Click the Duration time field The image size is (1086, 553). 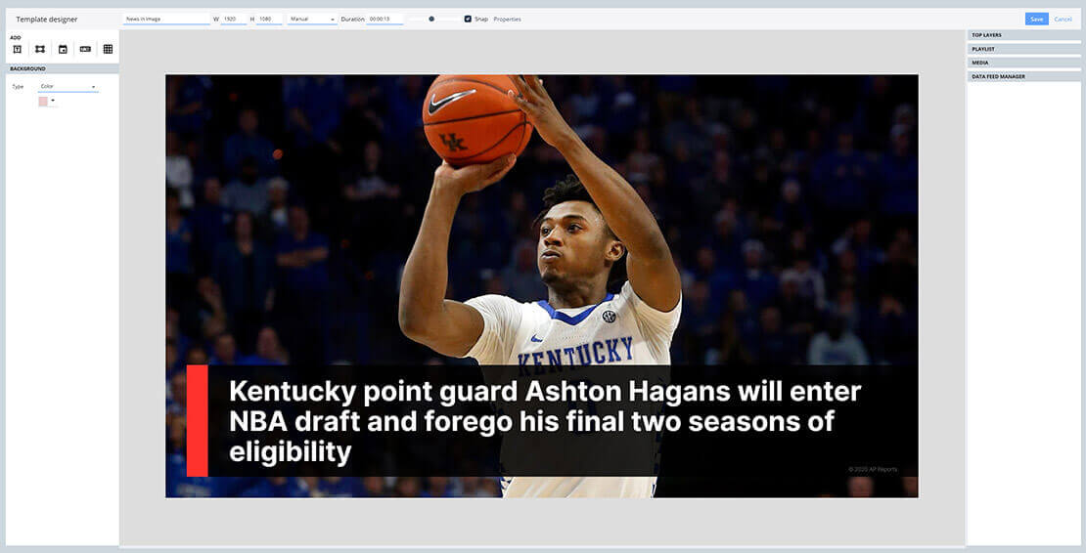click(385, 20)
